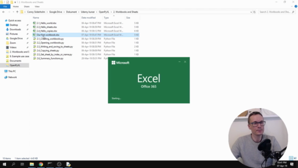Select OpenPyXL in navigation pane

tap(15, 65)
